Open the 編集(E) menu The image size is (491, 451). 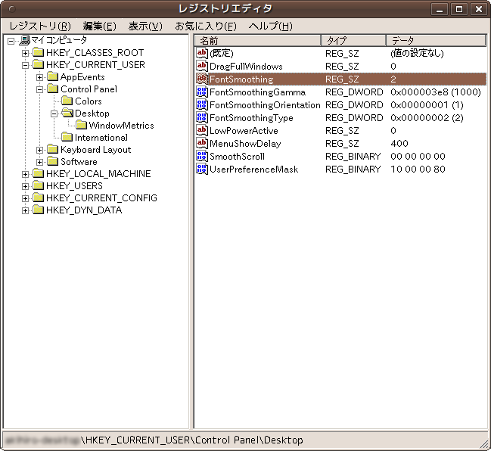click(100, 26)
